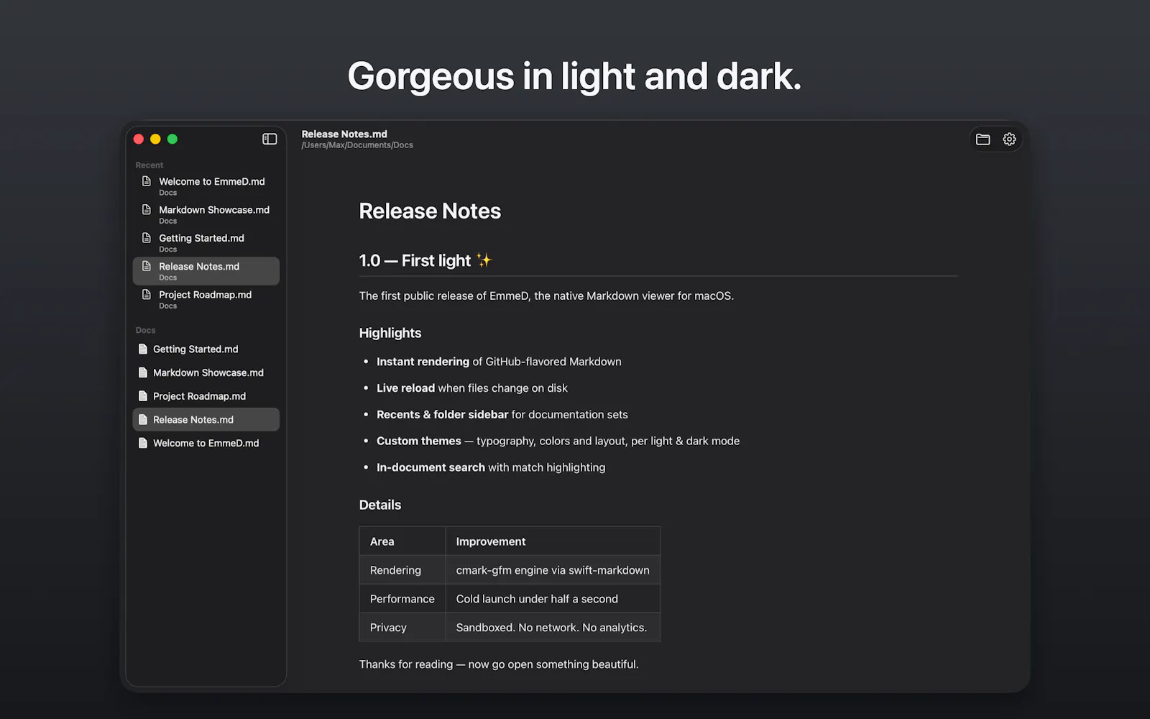Image resolution: width=1150 pixels, height=719 pixels.
Task: Click the file icon beside Release Notes.md in Docs
Action: (x=142, y=420)
